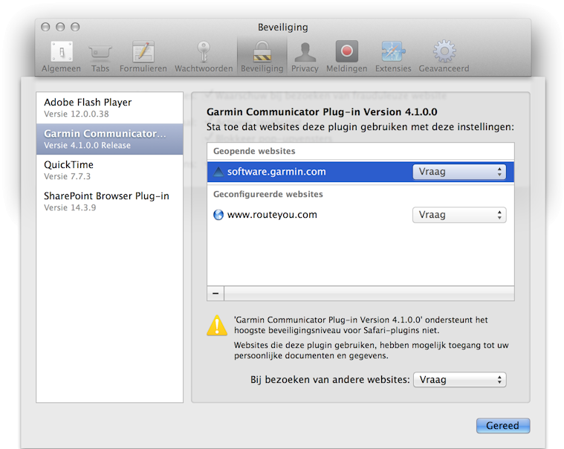
Task: Open the Privacy silhouette icon pane
Action: pos(305,56)
